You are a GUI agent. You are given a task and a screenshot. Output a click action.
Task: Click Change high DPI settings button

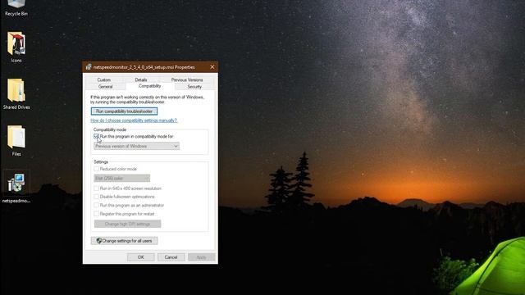click(x=128, y=224)
